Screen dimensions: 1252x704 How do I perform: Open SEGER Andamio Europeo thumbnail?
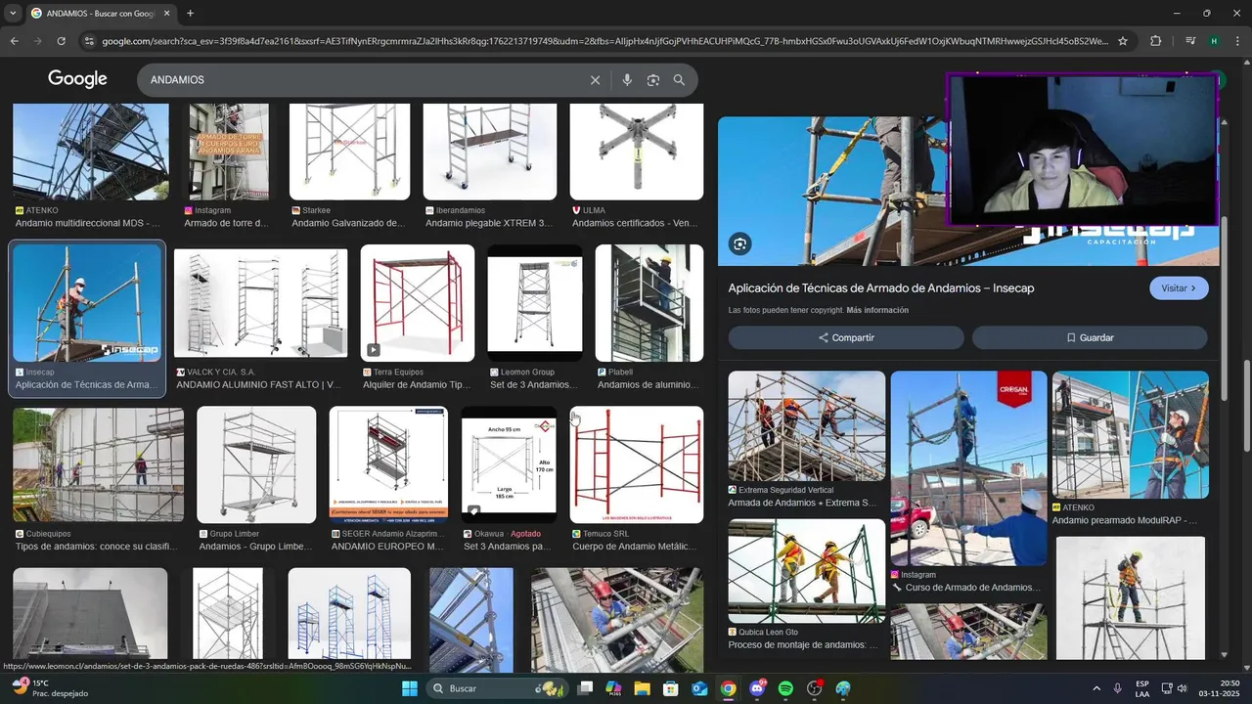(x=388, y=465)
